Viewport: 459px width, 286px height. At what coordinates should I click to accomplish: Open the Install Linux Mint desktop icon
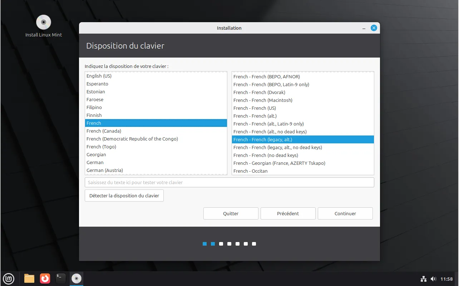pos(44,23)
